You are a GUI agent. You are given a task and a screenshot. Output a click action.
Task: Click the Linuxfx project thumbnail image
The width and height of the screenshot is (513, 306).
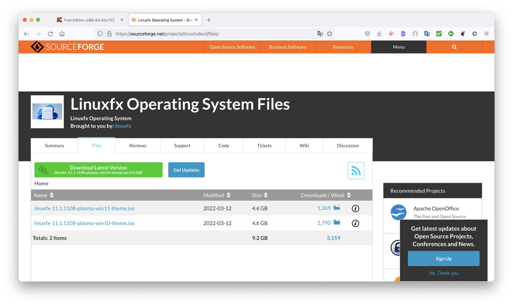click(47, 112)
